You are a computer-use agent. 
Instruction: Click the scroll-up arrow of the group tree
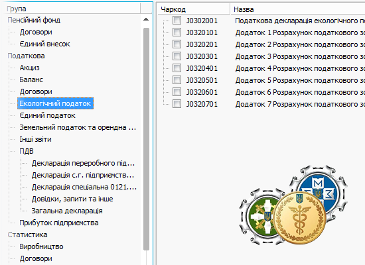point(146,19)
